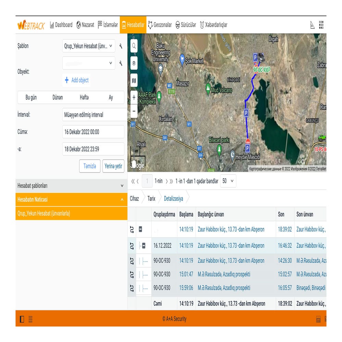Open the Geozonalar tab
Viewport: 342px width, 342px height.
[x=160, y=25]
